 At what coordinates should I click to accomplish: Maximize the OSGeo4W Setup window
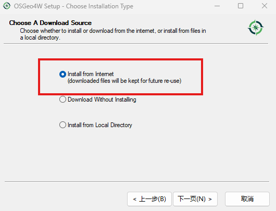241,6
